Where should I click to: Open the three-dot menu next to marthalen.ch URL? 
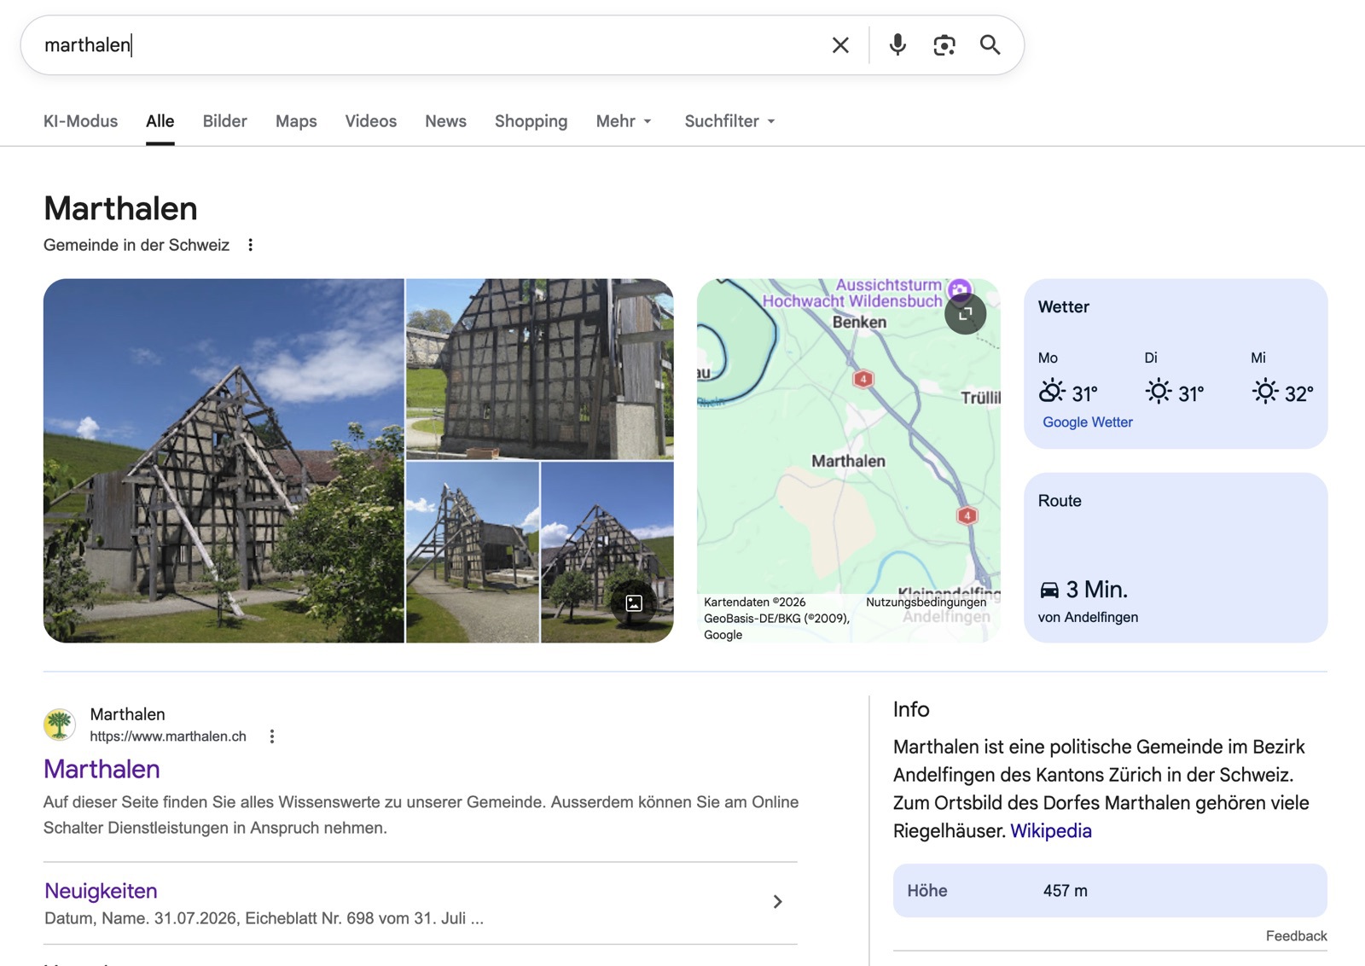click(x=272, y=736)
